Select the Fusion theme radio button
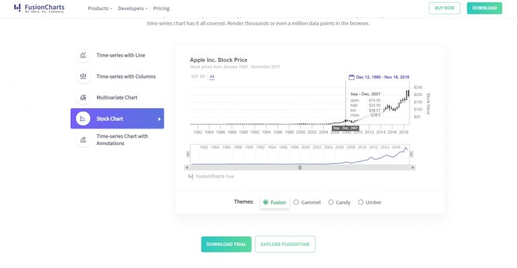The image size is (517, 268). click(265, 202)
